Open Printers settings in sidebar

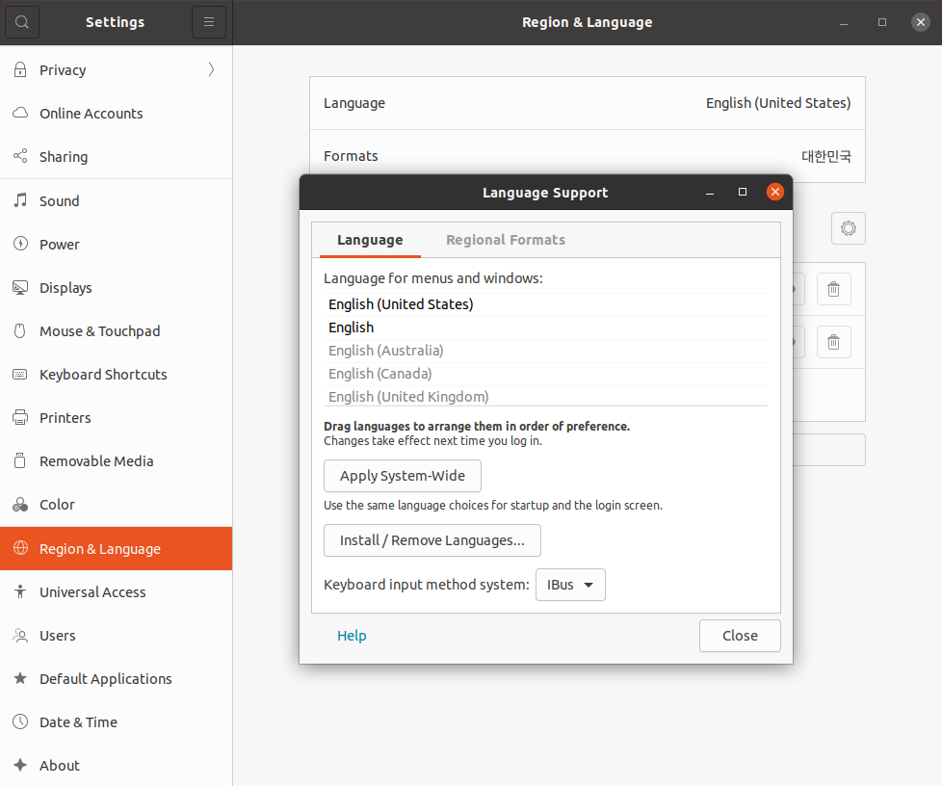(x=65, y=418)
